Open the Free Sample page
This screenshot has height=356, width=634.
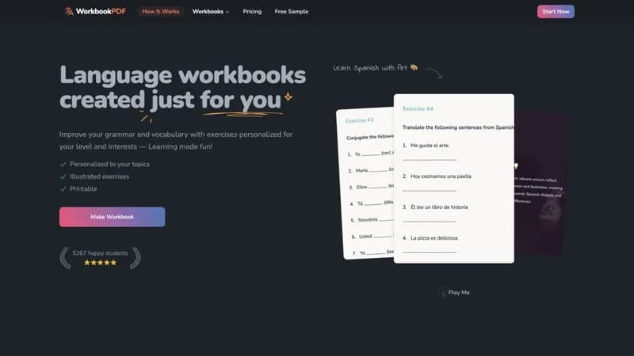pyautogui.click(x=291, y=11)
